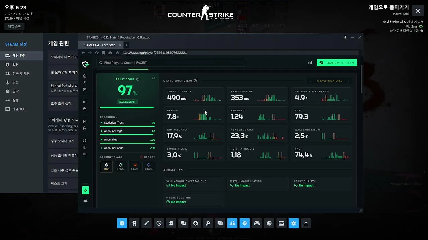Open the lifebuoy support icon in CSRep's sidebar
The image size is (428, 240).
pos(85,141)
